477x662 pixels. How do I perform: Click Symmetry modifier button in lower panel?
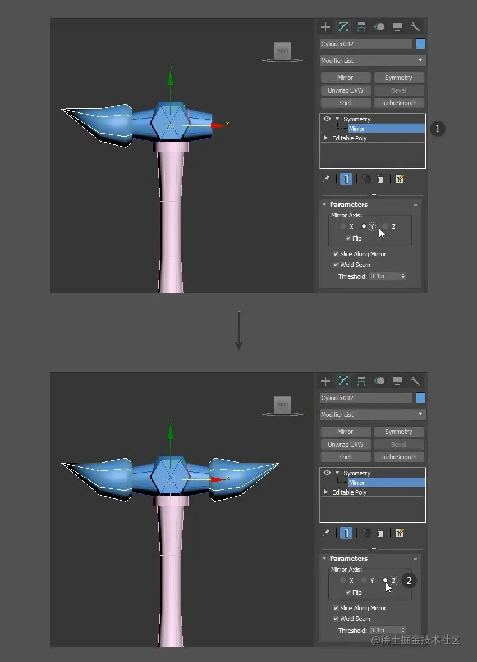[x=398, y=432]
